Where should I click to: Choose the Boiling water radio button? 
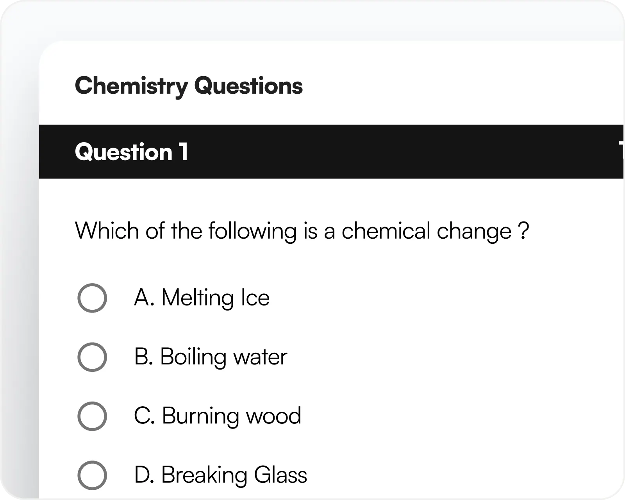92,357
